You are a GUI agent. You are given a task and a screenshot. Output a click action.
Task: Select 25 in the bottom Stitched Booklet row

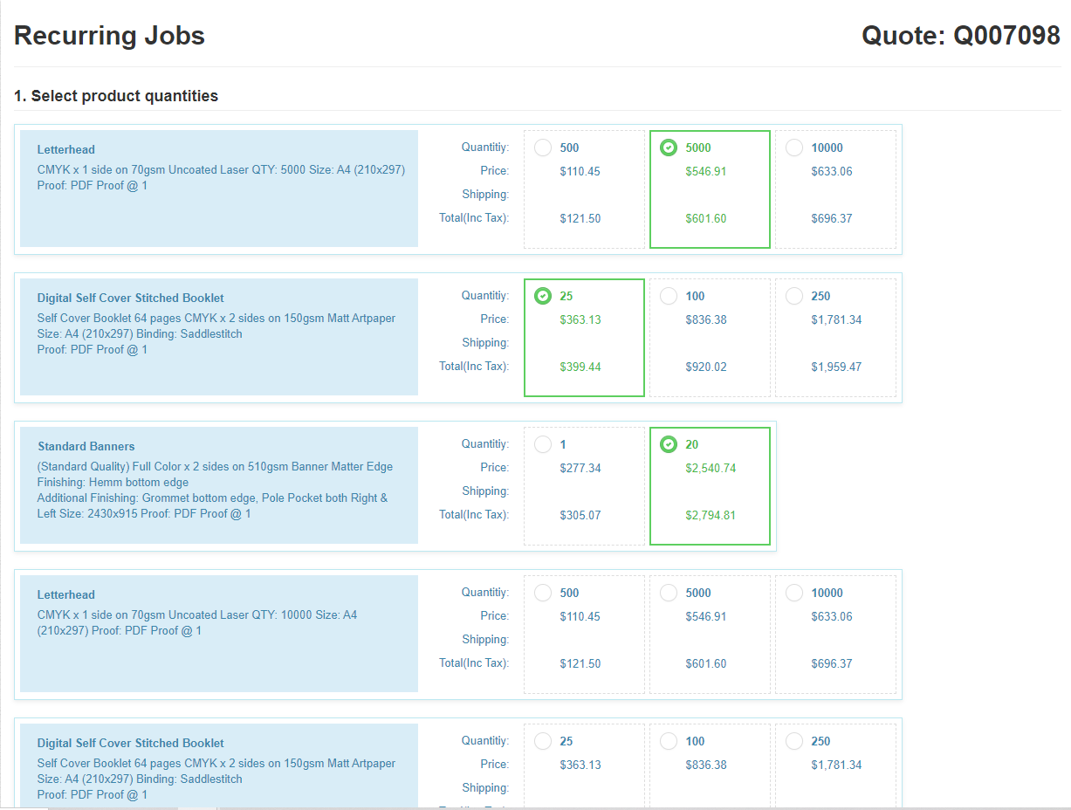pos(543,741)
